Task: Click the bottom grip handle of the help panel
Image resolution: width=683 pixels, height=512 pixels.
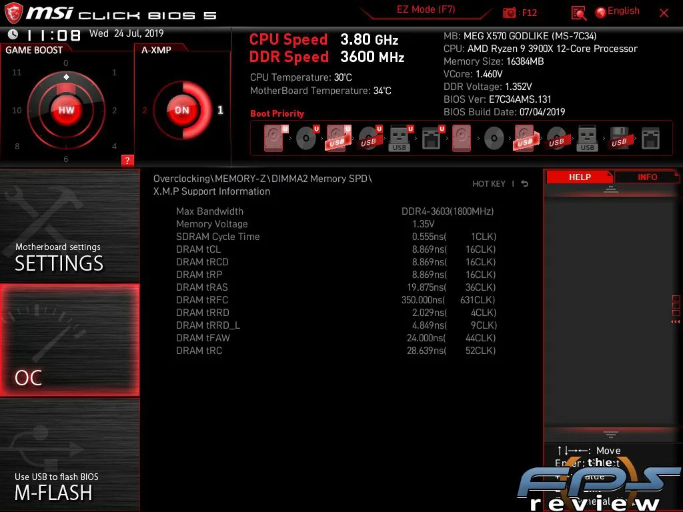Action: click(x=611, y=434)
